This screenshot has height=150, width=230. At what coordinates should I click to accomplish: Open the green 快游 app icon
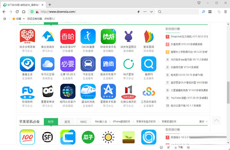point(108,36)
